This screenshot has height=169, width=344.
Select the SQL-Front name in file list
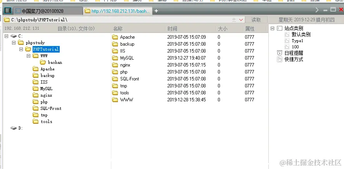(x=130, y=79)
